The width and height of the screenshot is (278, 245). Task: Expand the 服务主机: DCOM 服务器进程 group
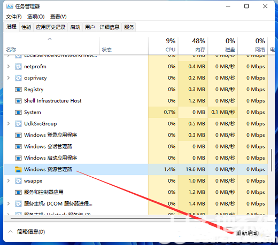tap(8, 204)
